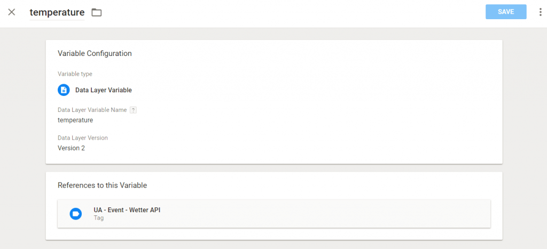Click the "Data Layer Version" label
This screenshot has width=547, height=249.
(82, 138)
